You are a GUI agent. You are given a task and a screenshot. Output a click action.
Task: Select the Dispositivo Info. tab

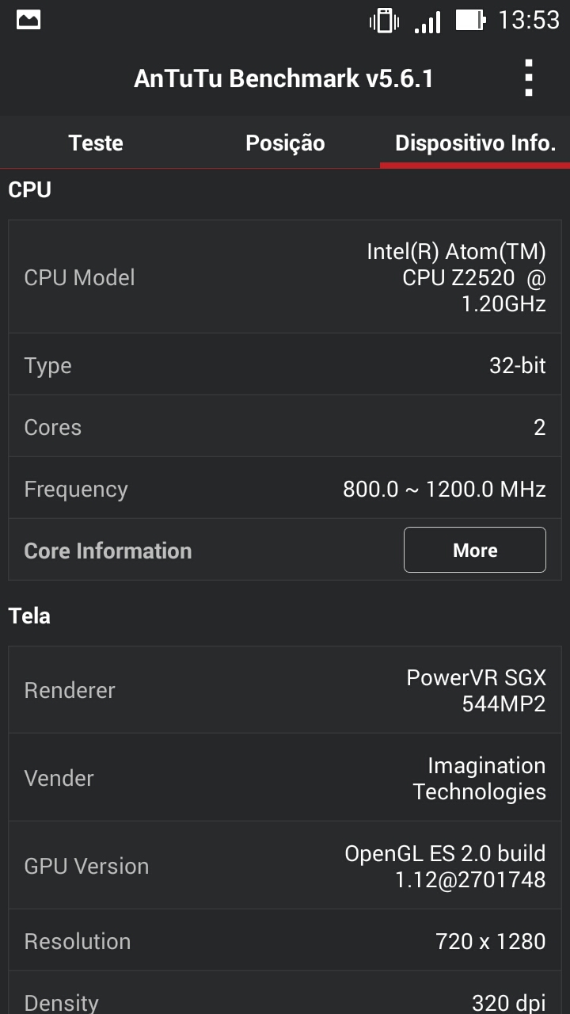pos(475,143)
